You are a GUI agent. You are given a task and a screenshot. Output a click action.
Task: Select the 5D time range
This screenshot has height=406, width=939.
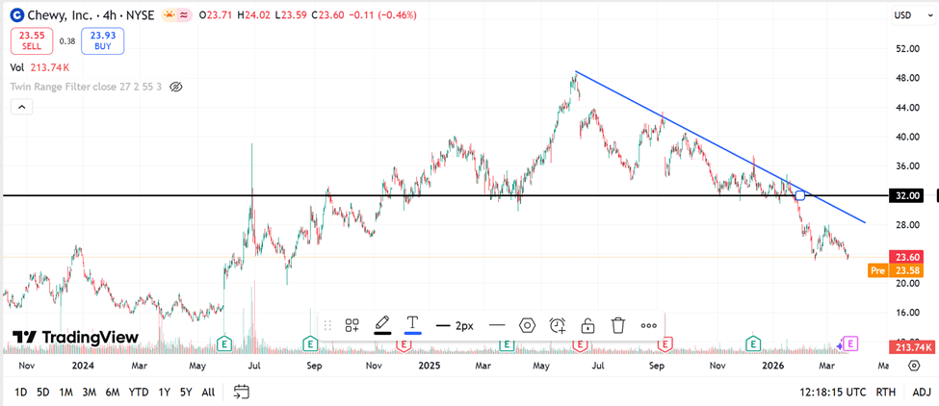click(43, 393)
